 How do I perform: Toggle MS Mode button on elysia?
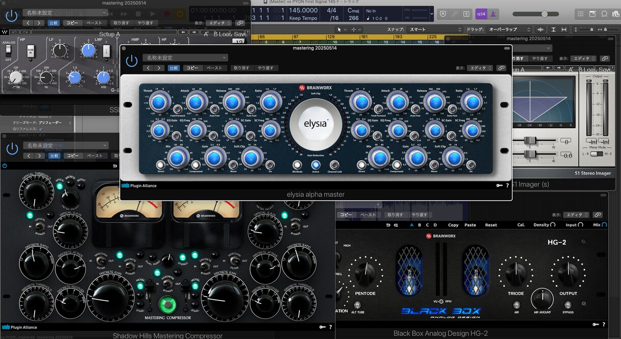[297, 164]
